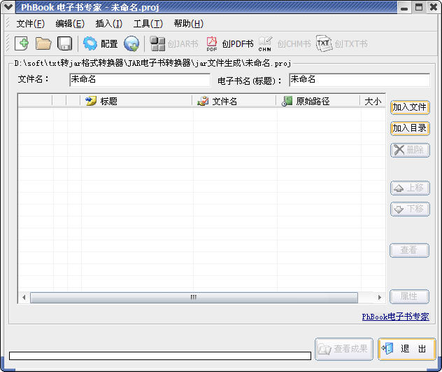Click the new project icon

point(22,43)
